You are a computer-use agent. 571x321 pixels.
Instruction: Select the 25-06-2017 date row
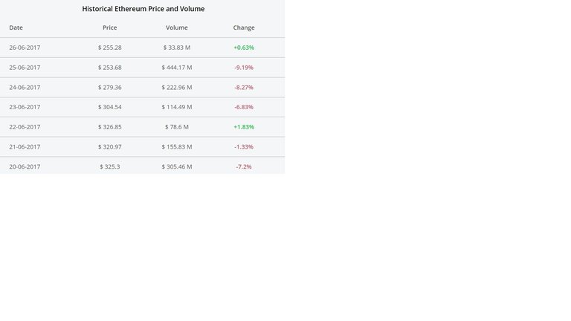pos(143,68)
